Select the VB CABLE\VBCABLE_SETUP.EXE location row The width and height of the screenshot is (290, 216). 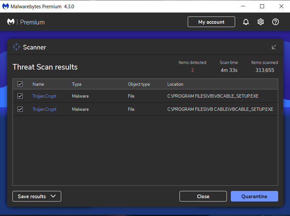[x=220, y=109]
